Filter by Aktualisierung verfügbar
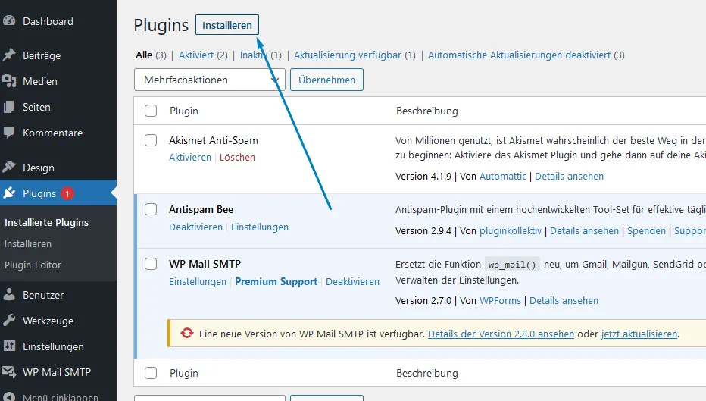The image size is (706, 401). coord(348,55)
